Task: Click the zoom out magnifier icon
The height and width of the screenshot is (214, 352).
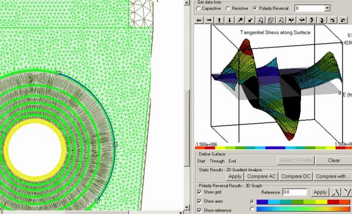Action: (281, 20)
